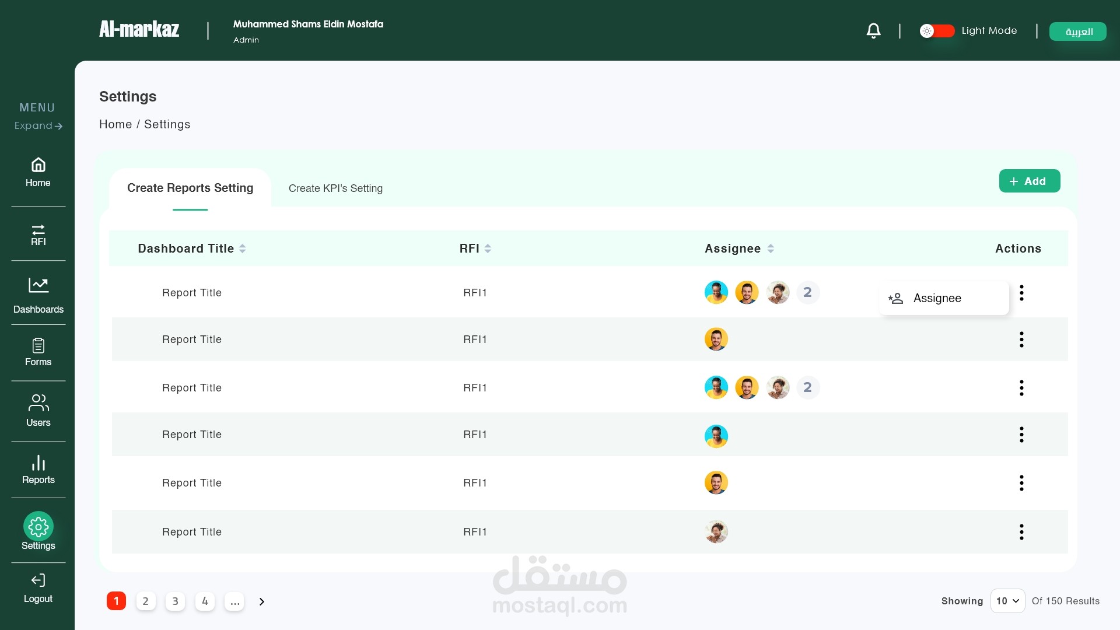Switch language with the Arabic button
Viewport: 1120px width, 630px height.
pos(1078,32)
